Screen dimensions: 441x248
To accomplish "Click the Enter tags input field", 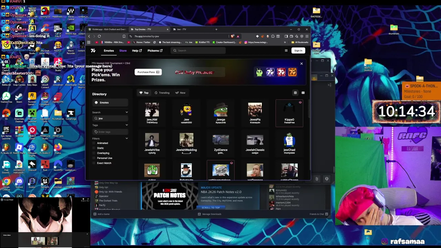I will [110, 132].
